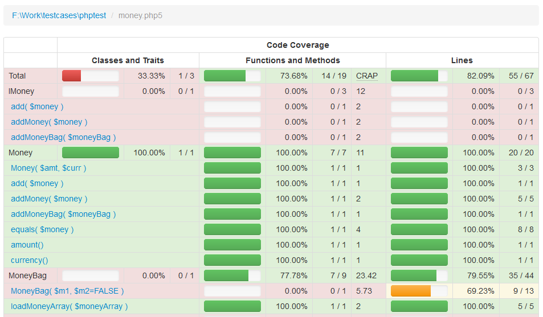This screenshot has height=317, width=543.
Task: Click loadMoneyArray( $moneyArray ) method link
Action: [x=69, y=306]
